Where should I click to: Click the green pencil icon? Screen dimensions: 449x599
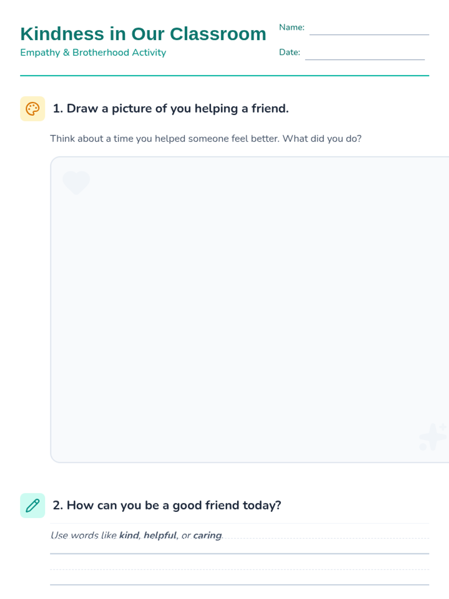pyautogui.click(x=33, y=505)
